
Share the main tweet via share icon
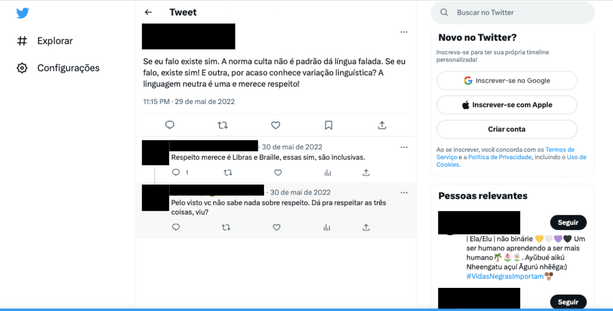coord(382,125)
